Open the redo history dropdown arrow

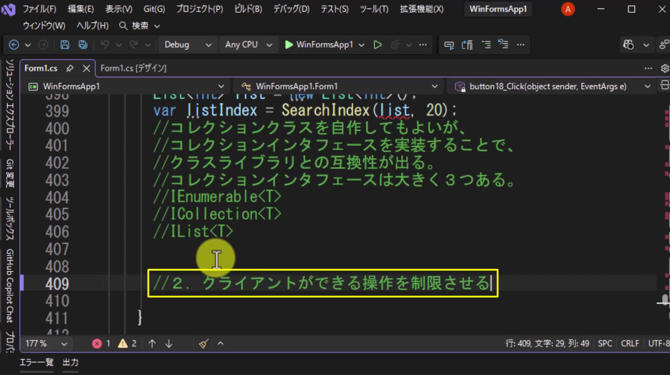[x=148, y=45]
